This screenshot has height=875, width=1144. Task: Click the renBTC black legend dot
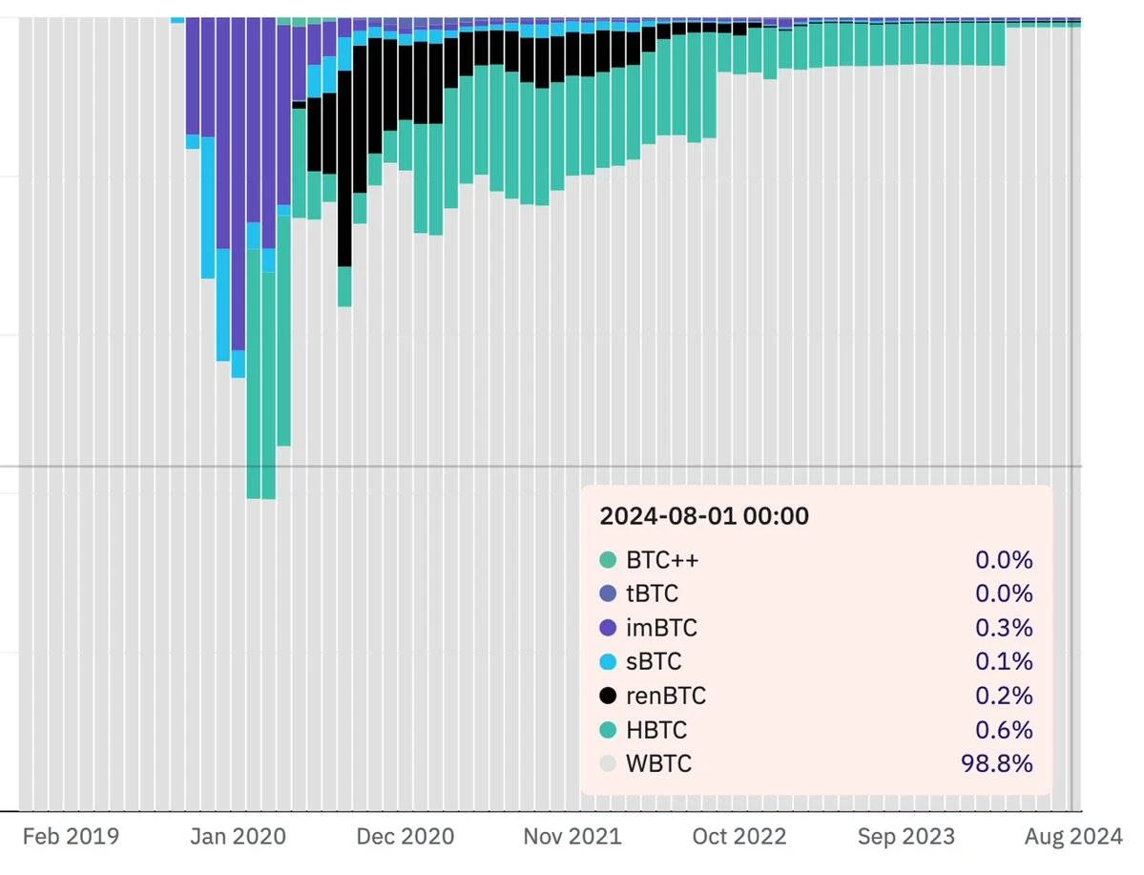coord(608,696)
